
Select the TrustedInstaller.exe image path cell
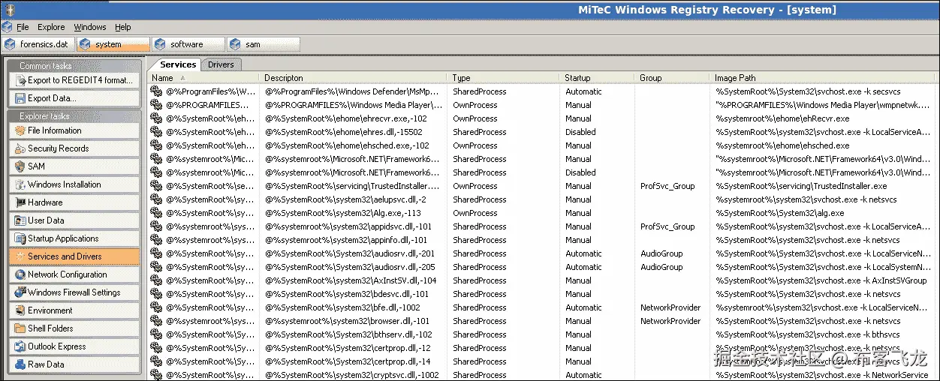pos(801,186)
